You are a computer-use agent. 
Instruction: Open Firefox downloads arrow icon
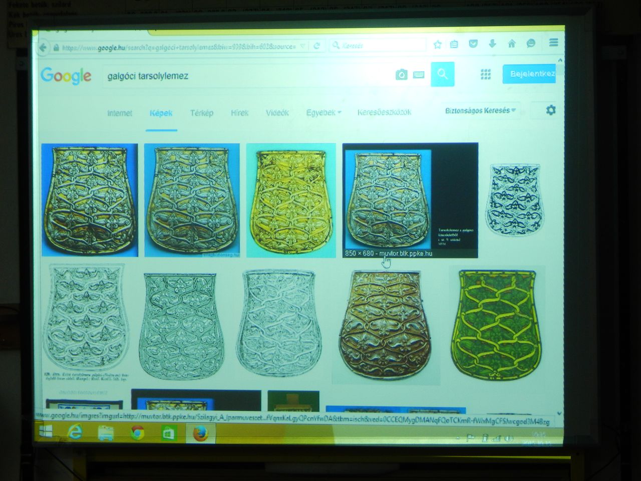(x=492, y=44)
